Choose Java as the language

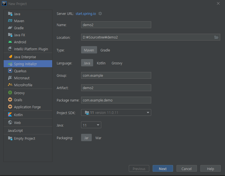click(x=87, y=63)
